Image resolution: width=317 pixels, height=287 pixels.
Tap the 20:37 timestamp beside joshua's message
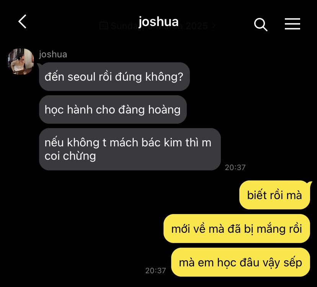[x=235, y=167]
